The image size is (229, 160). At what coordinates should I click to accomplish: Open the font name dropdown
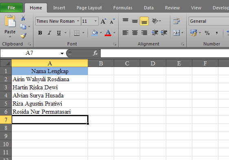tap(78, 21)
